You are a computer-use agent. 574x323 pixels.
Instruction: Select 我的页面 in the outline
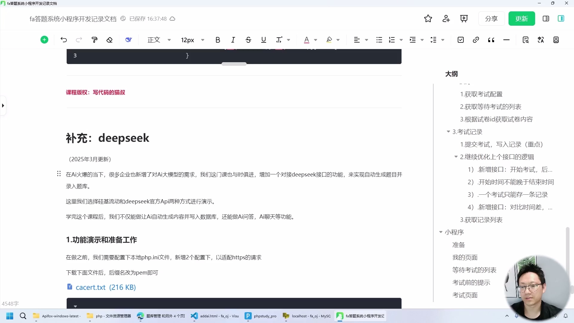465,258
